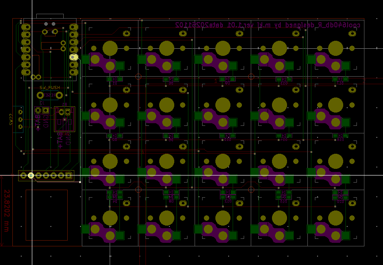Click the SW_PUSH footprint label

click(x=50, y=88)
